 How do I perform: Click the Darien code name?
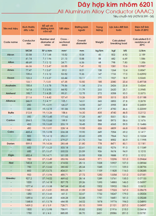pos(11,144)
